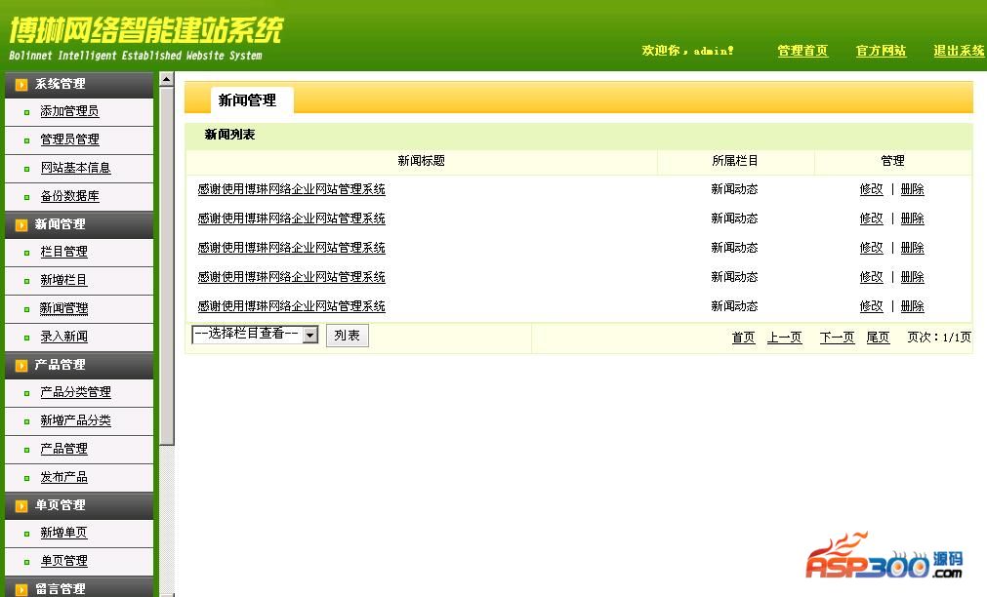The width and height of the screenshot is (987, 597).
Task: Open 官方网站 header link
Action: point(881,51)
